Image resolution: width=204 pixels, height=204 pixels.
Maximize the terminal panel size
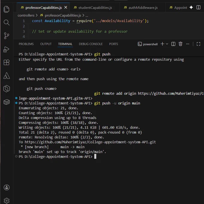[198, 44]
